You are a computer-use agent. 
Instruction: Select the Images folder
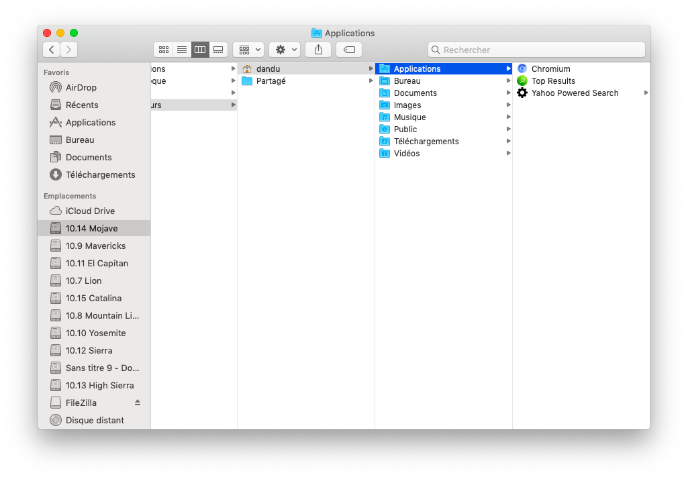[444, 105]
